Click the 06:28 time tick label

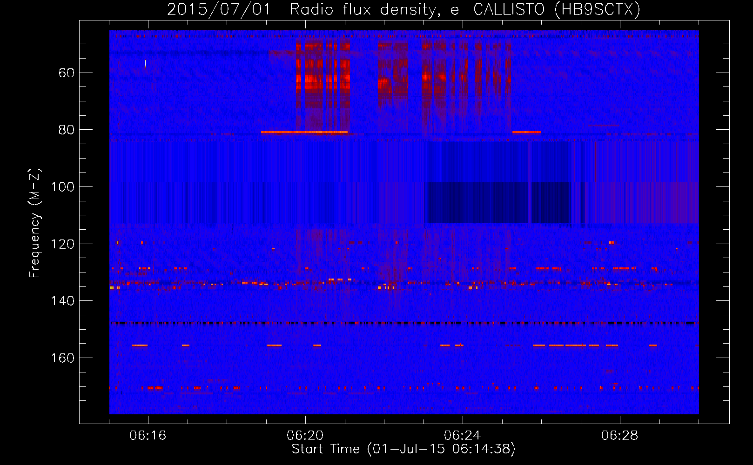[x=619, y=436]
